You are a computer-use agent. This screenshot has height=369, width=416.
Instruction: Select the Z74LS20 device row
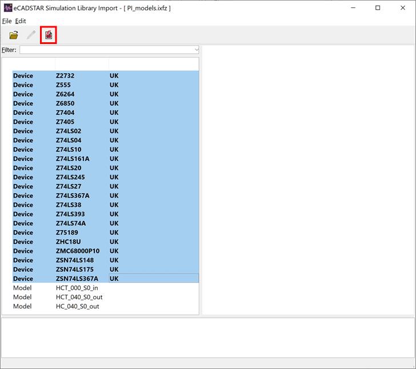pyautogui.click(x=106, y=168)
